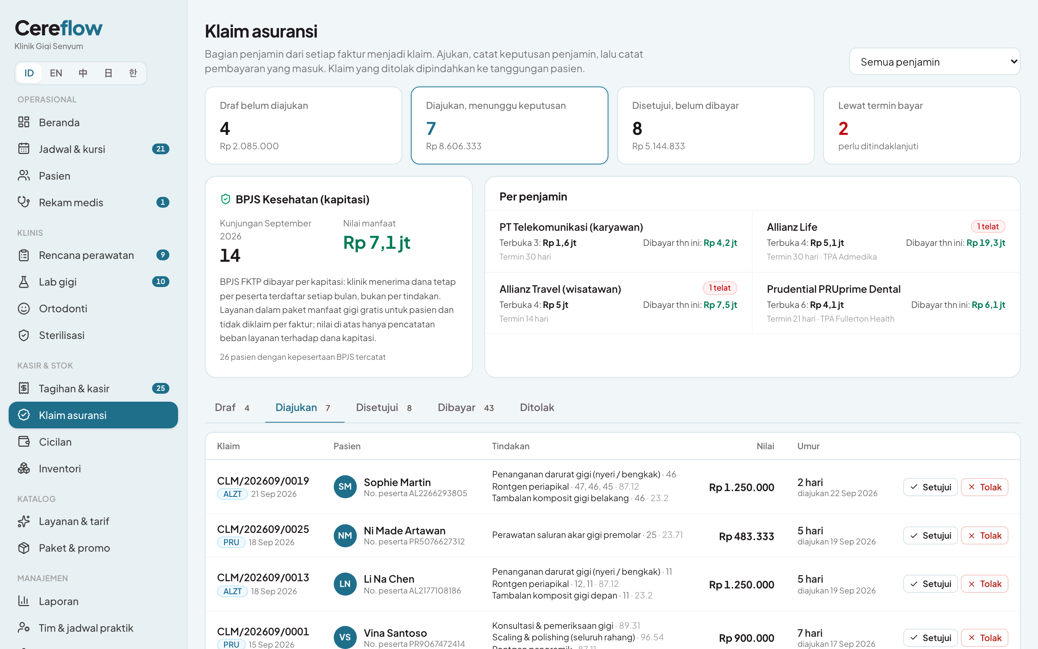
Task: Open Tim & jadwal praktik icon
Action: 23,628
